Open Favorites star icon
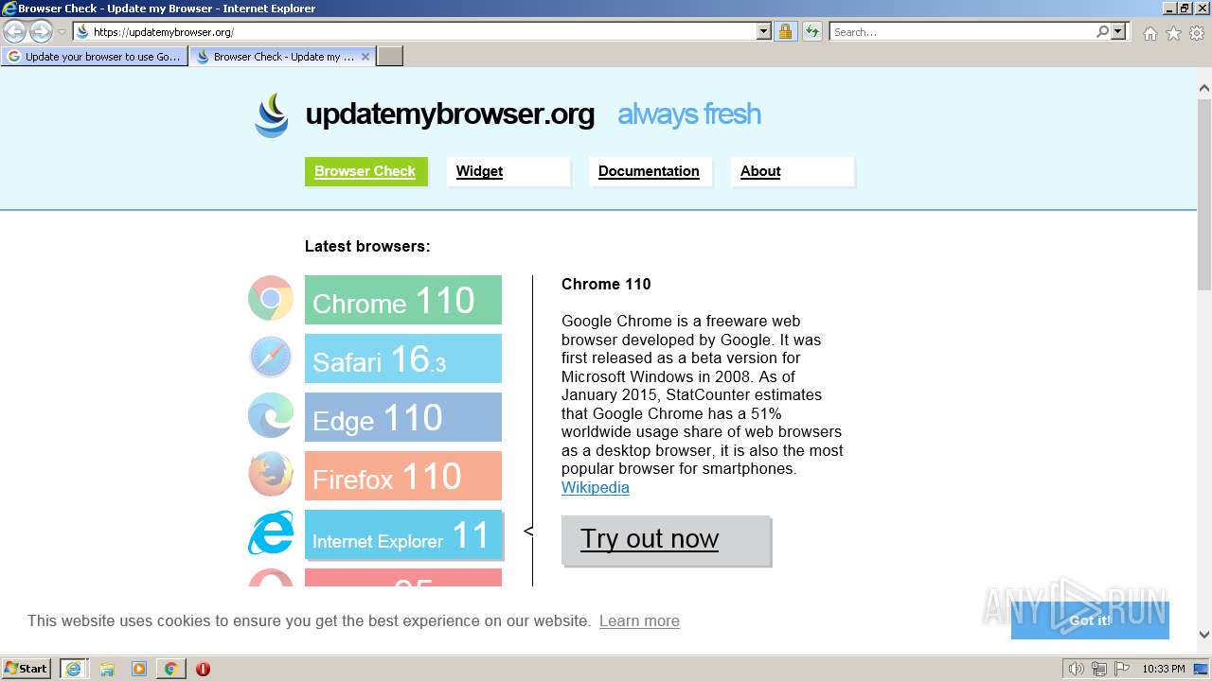Viewport: 1212px width, 681px height. coord(1173,33)
